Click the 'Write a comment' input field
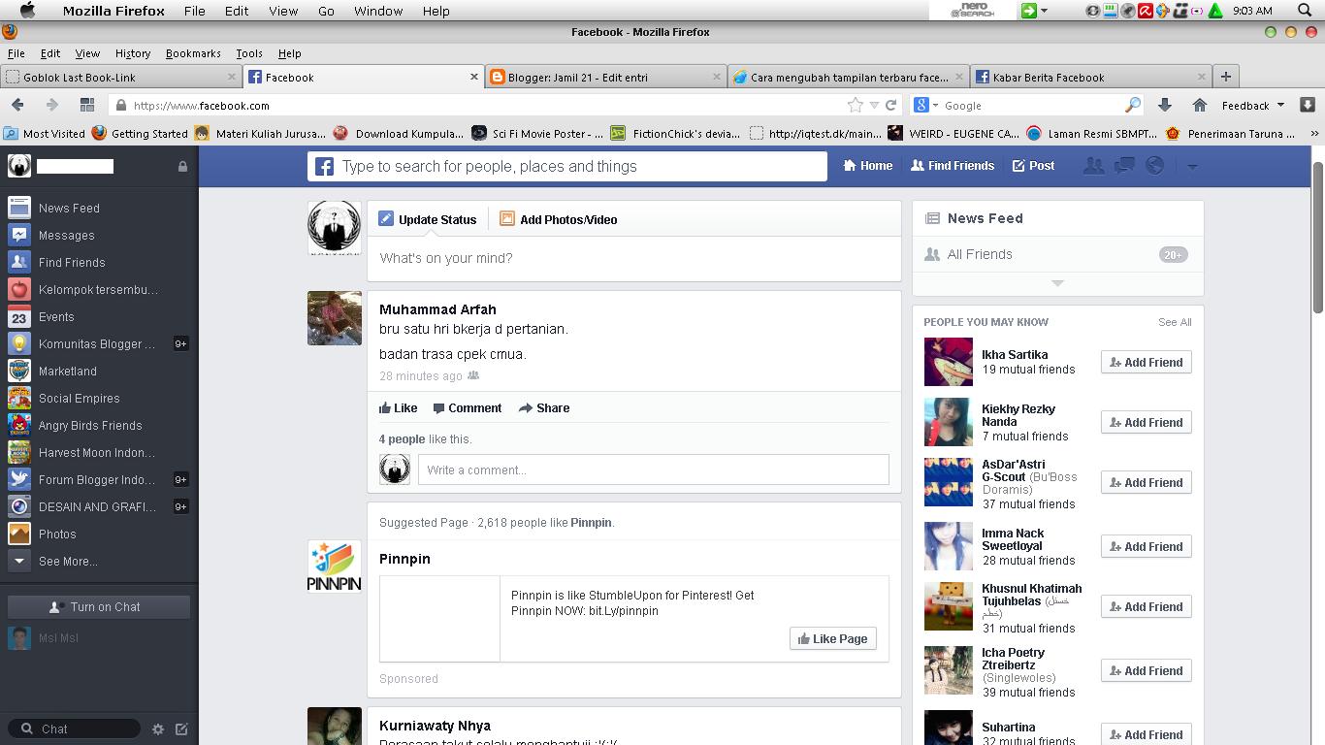Image resolution: width=1325 pixels, height=745 pixels. pyautogui.click(x=652, y=470)
